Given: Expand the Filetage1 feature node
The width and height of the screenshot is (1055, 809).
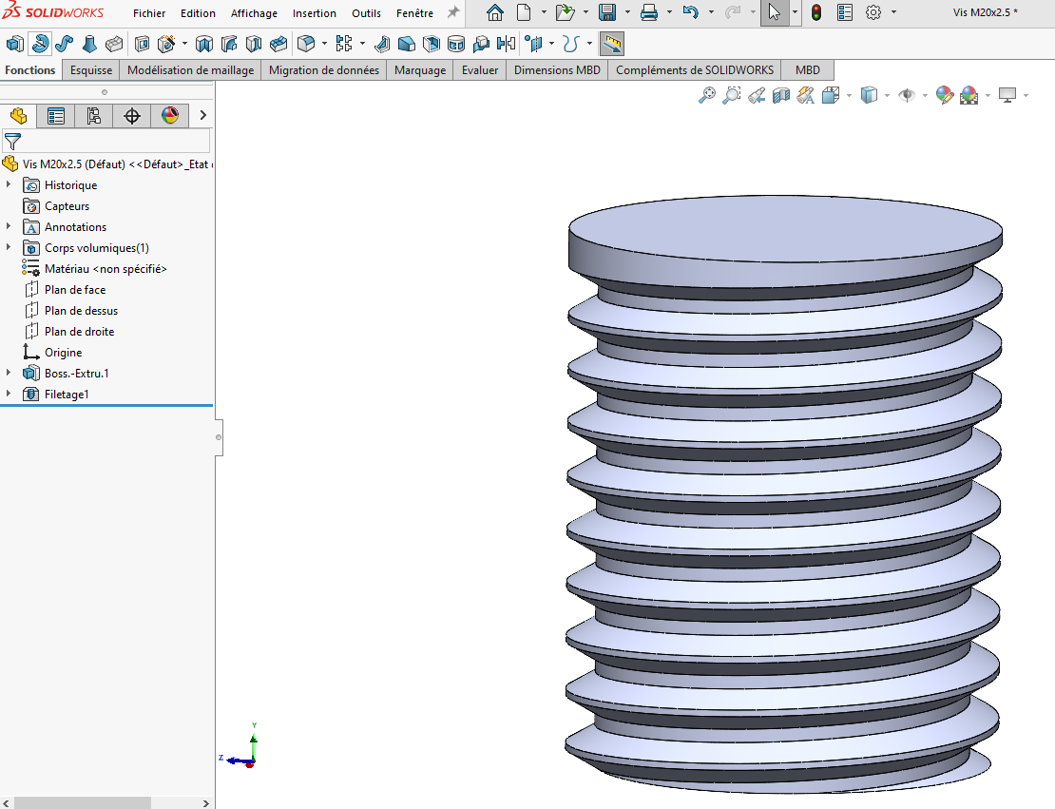Looking at the screenshot, I should click(9, 394).
